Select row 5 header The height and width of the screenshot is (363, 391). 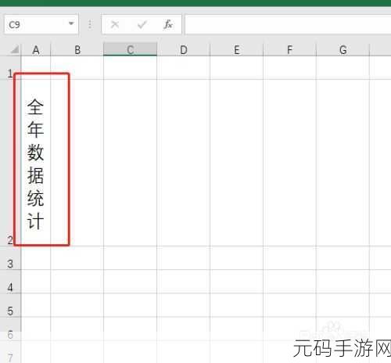point(10,305)
